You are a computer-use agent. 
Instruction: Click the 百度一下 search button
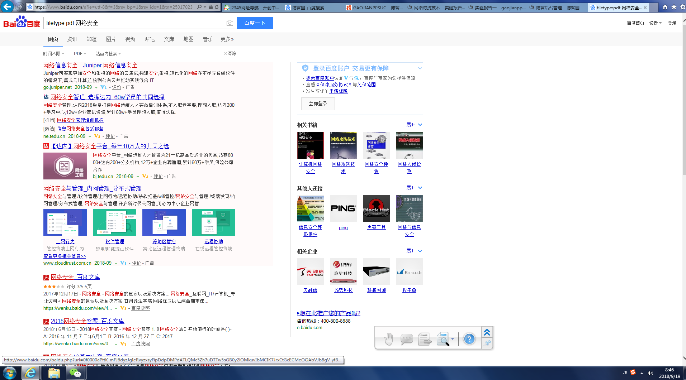[255, 23]
